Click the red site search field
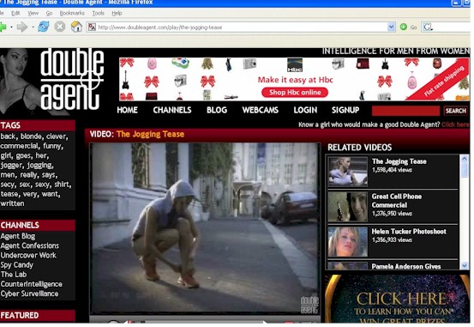The image size is (474, 327). (x=405, y=111)
